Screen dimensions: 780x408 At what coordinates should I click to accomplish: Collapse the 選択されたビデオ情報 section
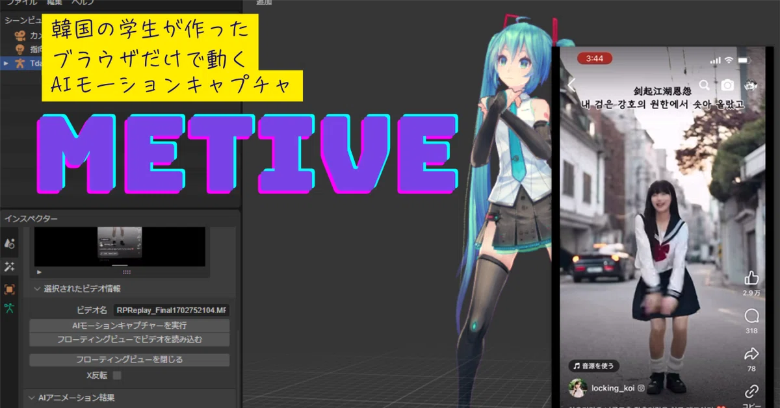click(37, 288)
